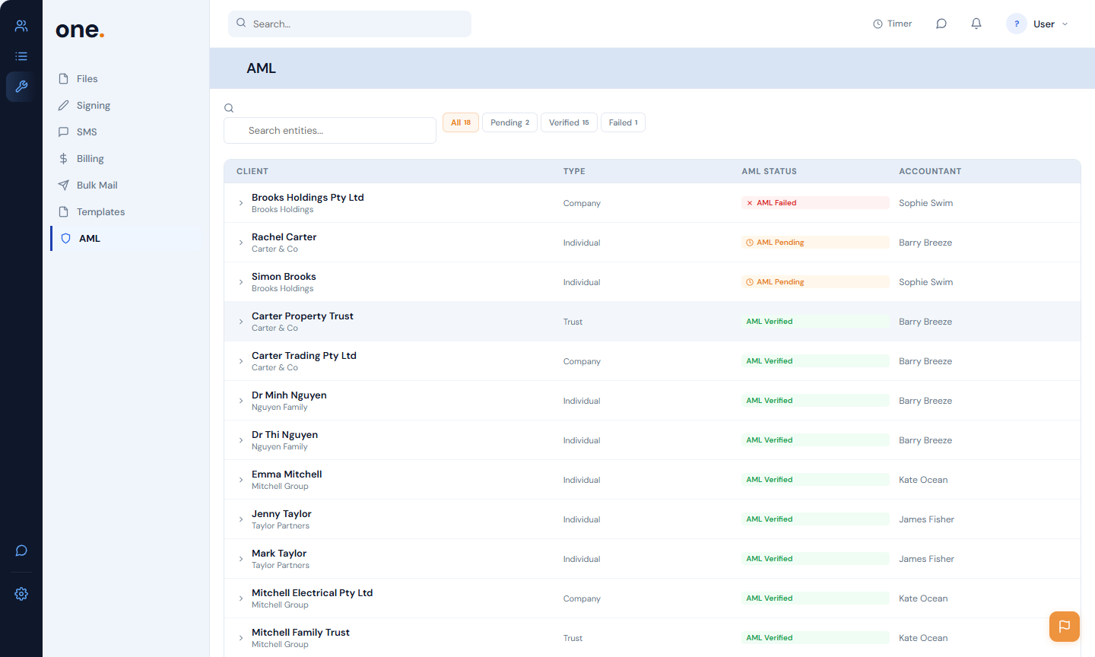Click the user avatar question mark icon
This screenshot has height=657, width=1095.
pyautogui.click(x=1017, y=24)
